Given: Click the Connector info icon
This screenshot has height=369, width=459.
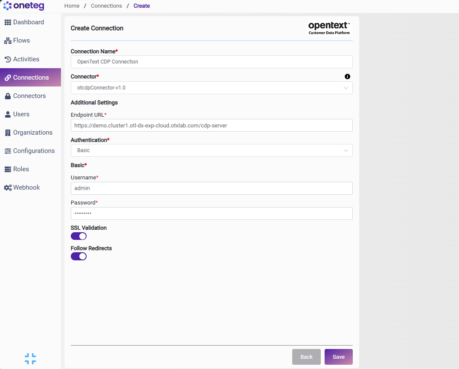Looking at the screenshot, I should 348,77.
